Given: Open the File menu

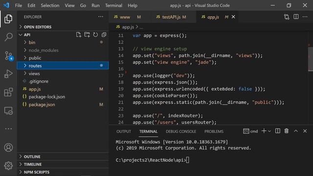Looking at the screenshot, I should (x=19, y=5).
